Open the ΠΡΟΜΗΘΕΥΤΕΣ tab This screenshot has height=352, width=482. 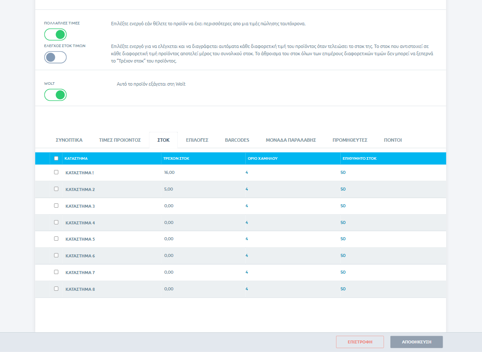(x=350, y=140)
